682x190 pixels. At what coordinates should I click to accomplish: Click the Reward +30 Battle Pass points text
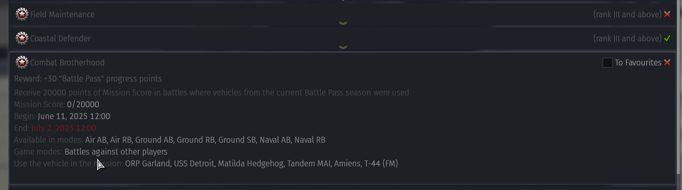(x=88, y=79)
